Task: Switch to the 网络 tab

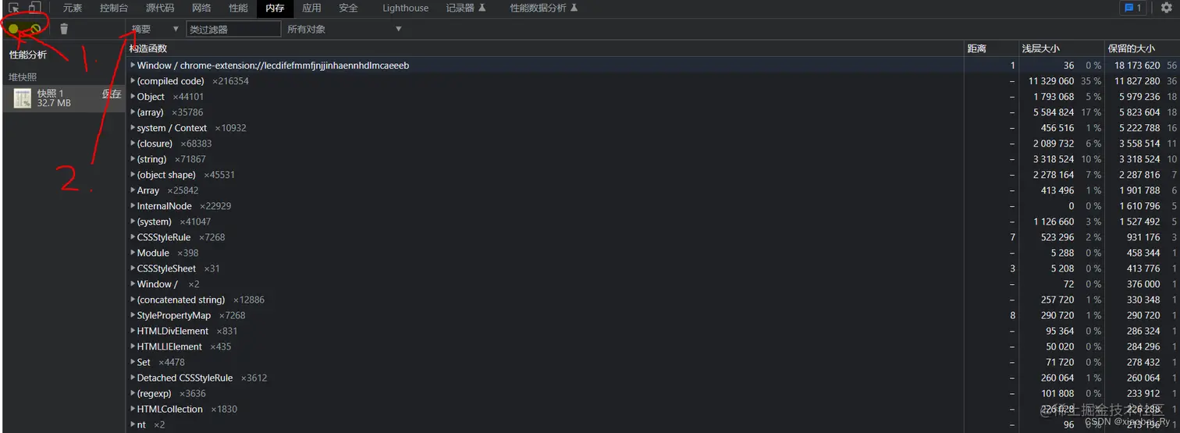Action: coord(201,8)
